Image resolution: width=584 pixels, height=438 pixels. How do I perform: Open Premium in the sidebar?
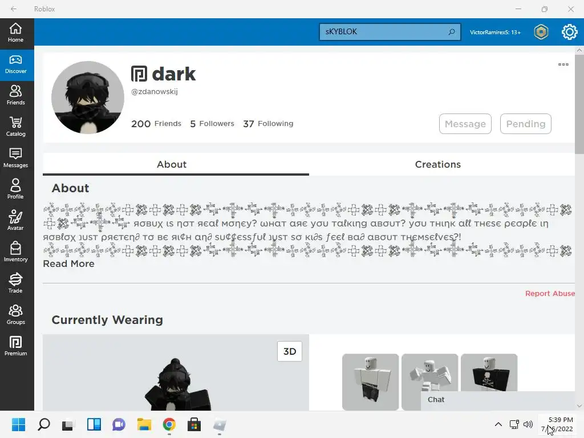(15, 346)
